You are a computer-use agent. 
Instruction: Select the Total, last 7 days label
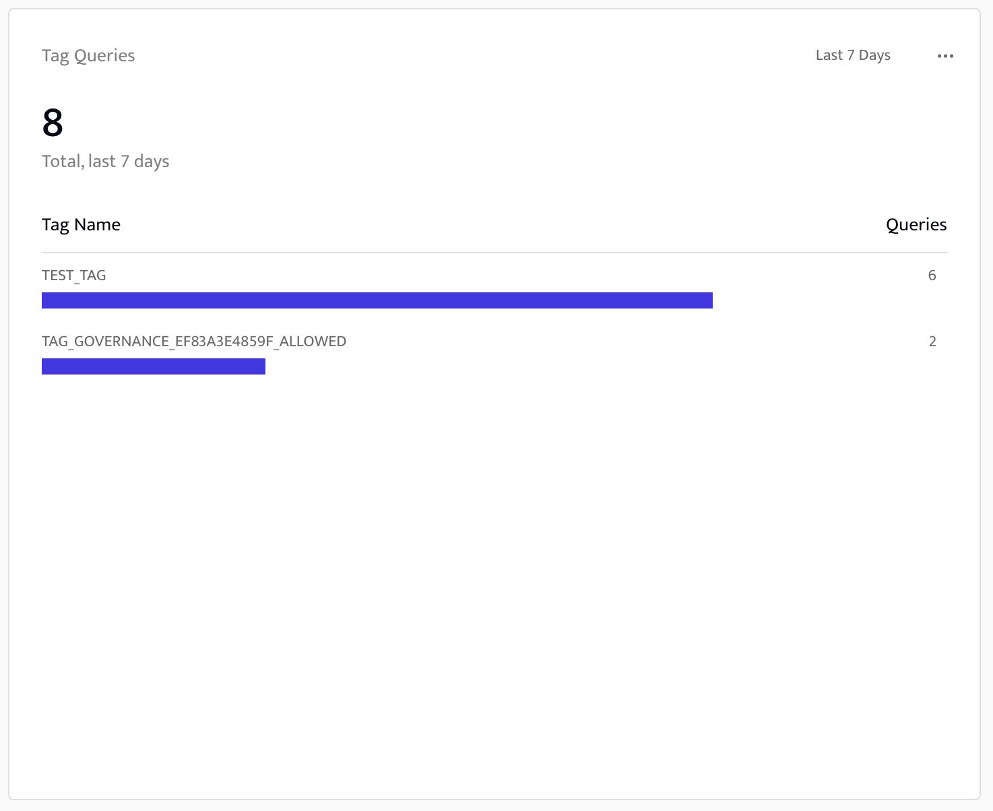105,161
